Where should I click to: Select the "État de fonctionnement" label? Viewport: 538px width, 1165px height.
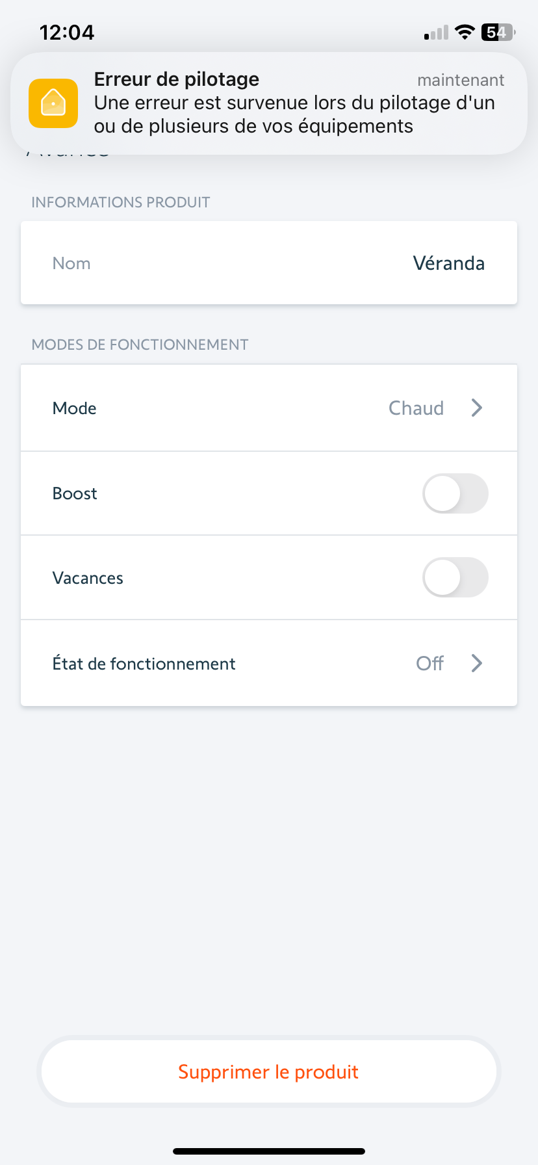pyautogui.click(x=144, y=664)
